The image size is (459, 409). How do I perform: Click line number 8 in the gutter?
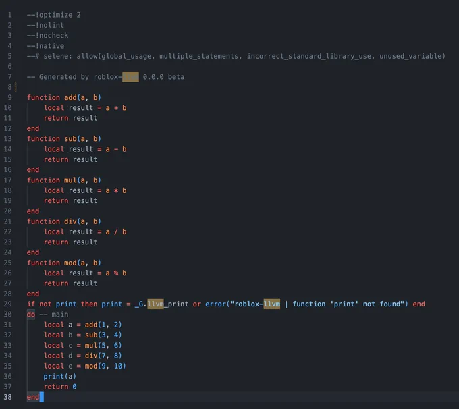coord(9,87)
